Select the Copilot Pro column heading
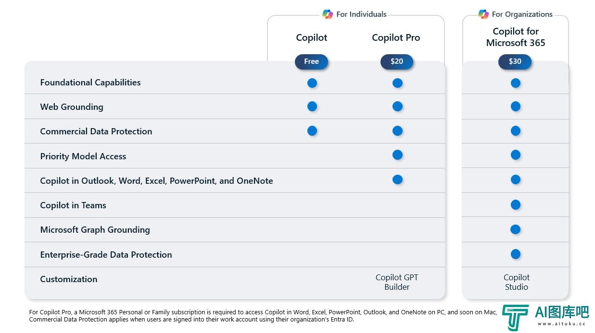The image size is (595, 333). point(396,38)
